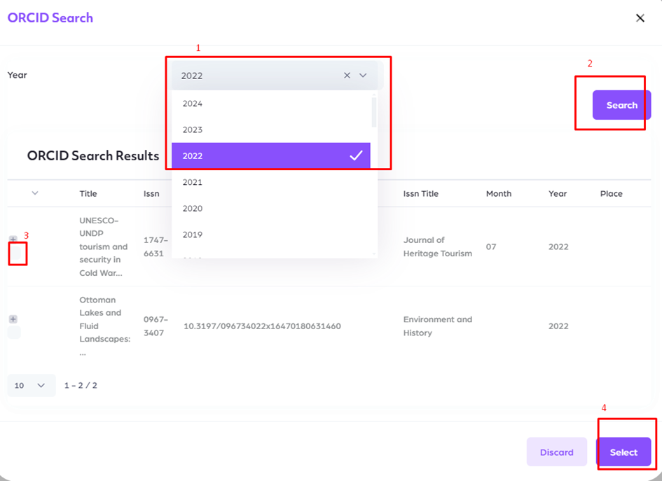This screenshot has height=481, width=662.
Task: Choose 2024 from the year list
Action: 193,104
